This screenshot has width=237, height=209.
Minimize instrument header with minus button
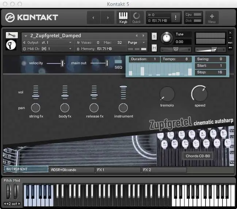point(230,38)
